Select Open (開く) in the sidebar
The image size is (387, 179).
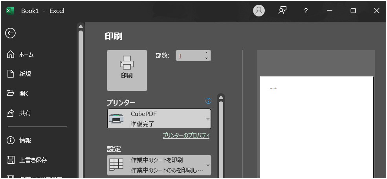point(24,94)
